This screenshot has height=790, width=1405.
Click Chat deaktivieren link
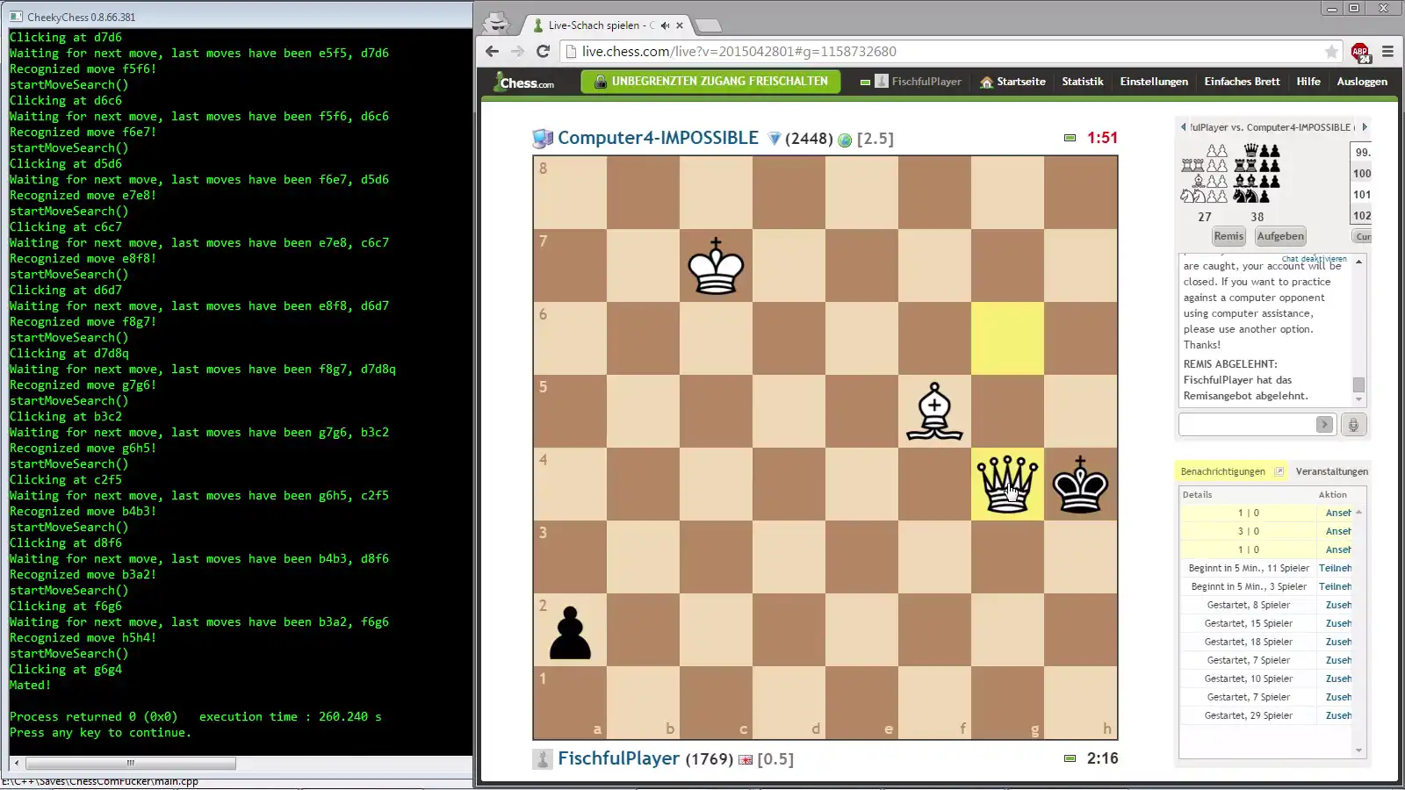pyautogui.click(x=1314, y=259)
